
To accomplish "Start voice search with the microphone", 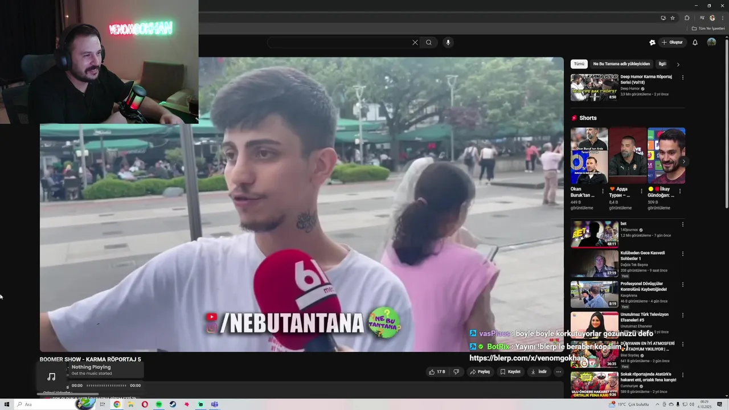I will pos(448,42).
